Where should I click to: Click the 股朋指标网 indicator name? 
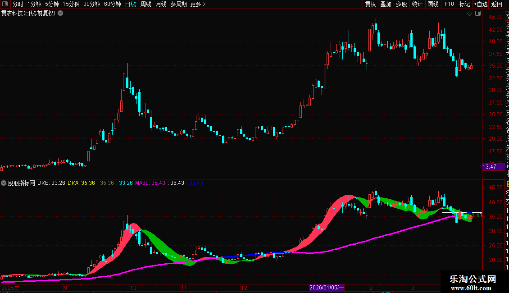pos(22,183)
